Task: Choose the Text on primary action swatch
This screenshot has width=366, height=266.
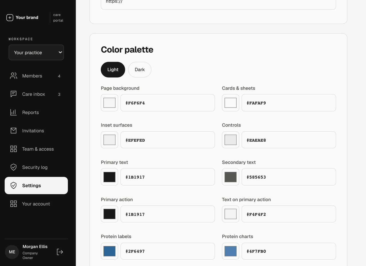Action: (230, 214)
